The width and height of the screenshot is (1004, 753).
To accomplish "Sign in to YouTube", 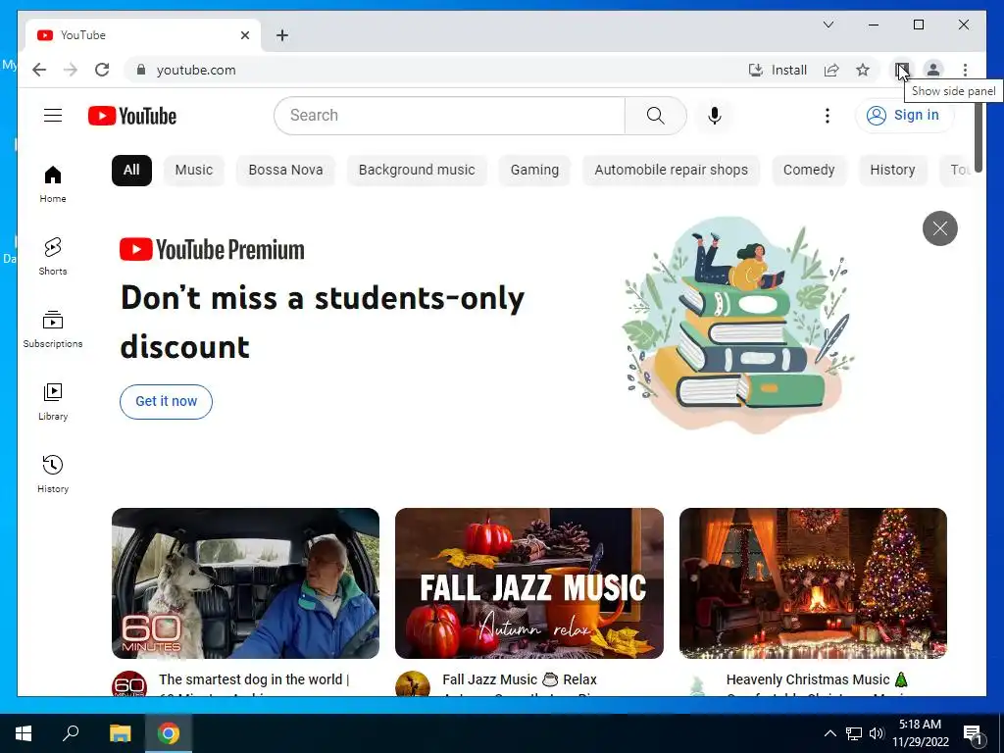I will (904, 116).
